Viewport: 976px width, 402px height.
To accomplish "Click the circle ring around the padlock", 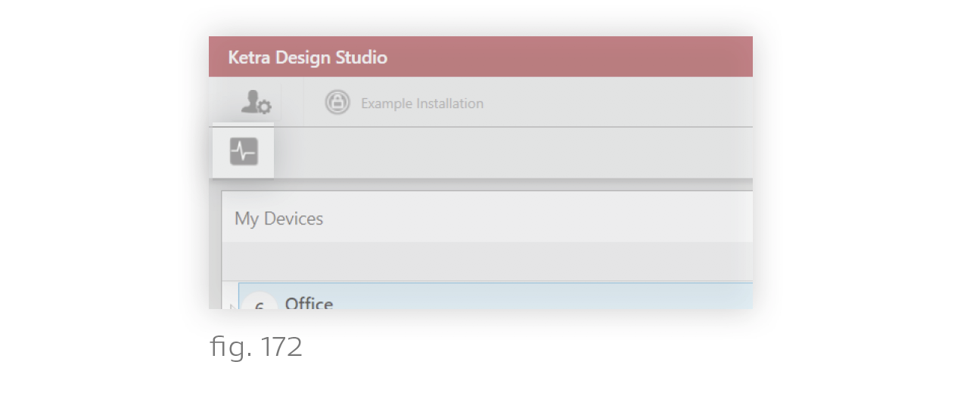I will (337, 102).
